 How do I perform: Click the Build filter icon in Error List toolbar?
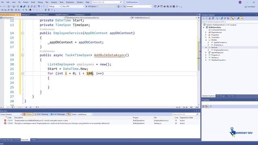click(69, 114)
